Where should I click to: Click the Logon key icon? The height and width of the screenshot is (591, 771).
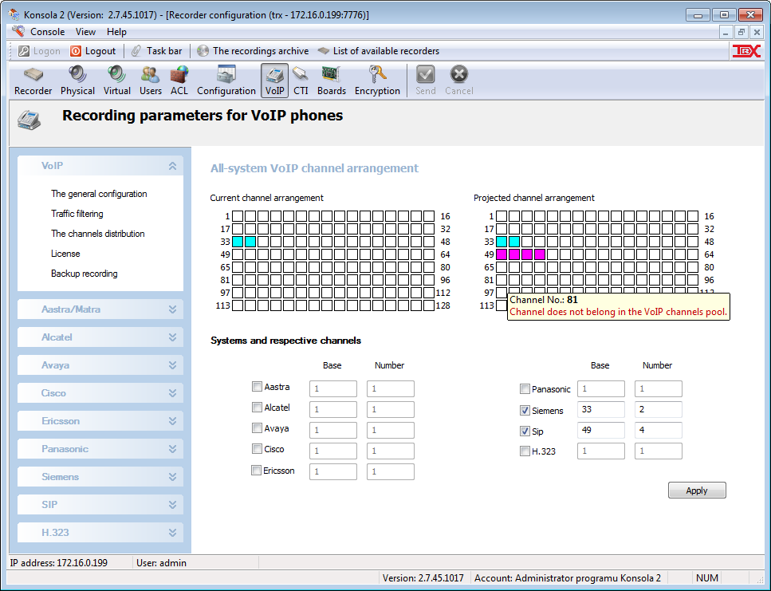click(x=24, y=50)
